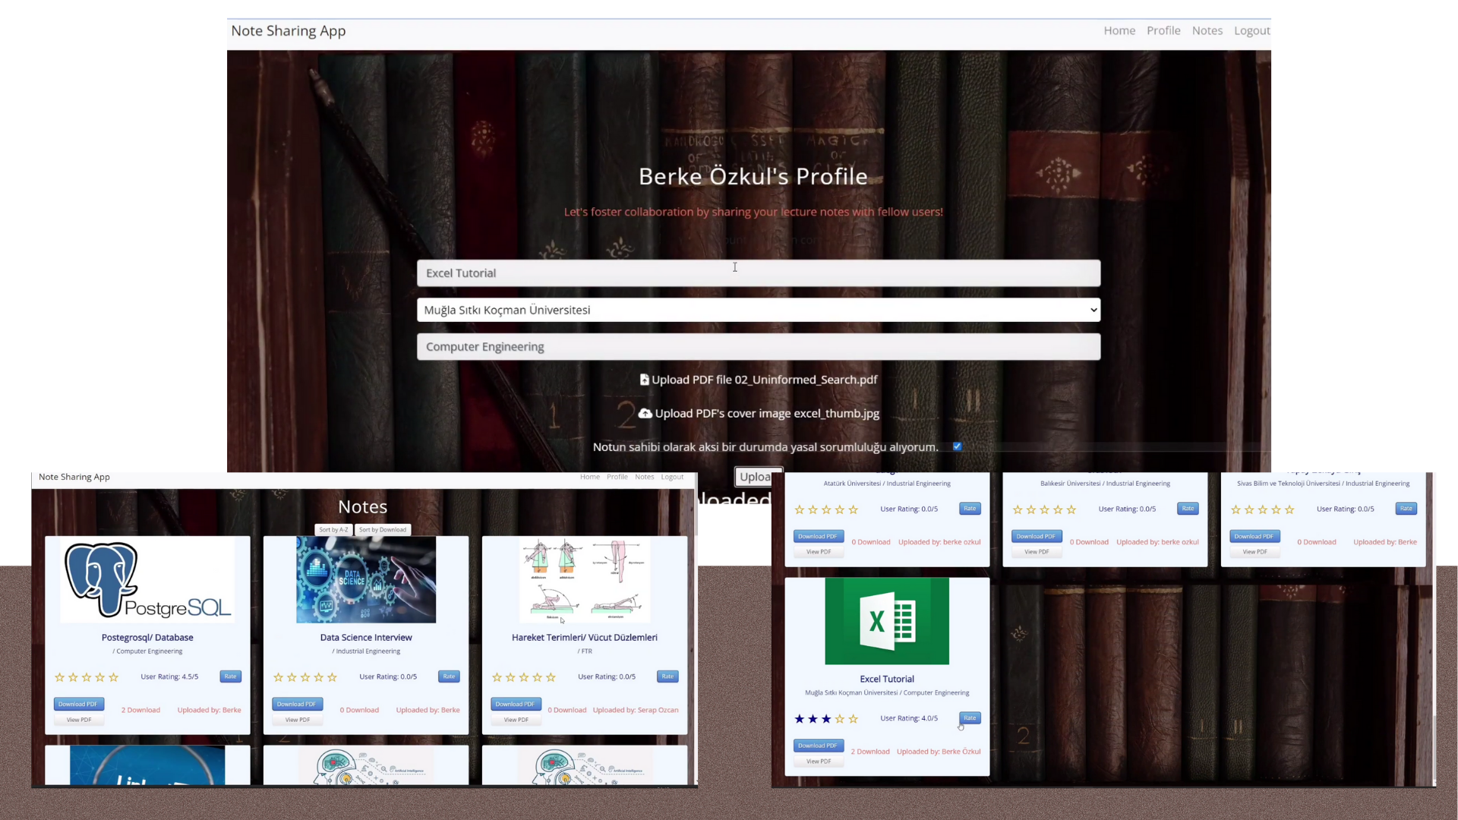
Task: Open the Hareket Terimleri anatomy cover image
Action: pos(585,580)
